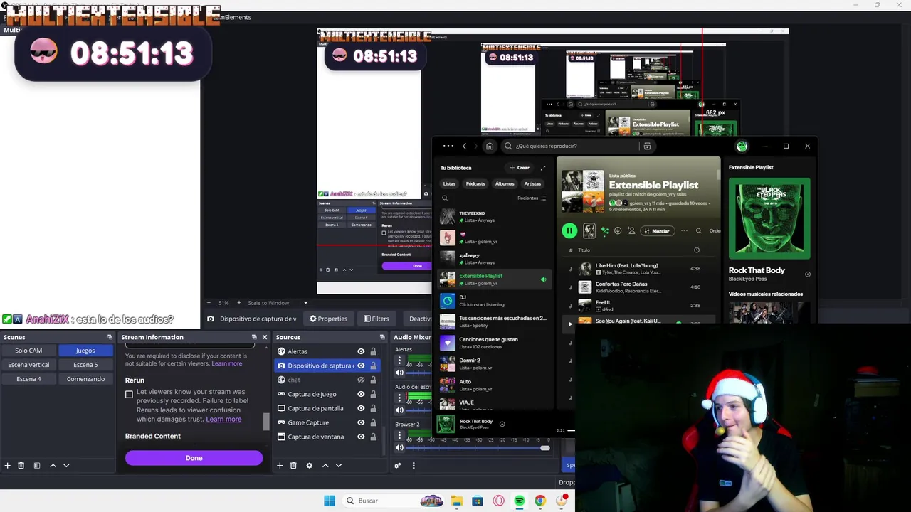The width and height of the screenshot is (911, 512).
Task: Toggle smart shuffle on Extensible Playlist
Action: 604,230
